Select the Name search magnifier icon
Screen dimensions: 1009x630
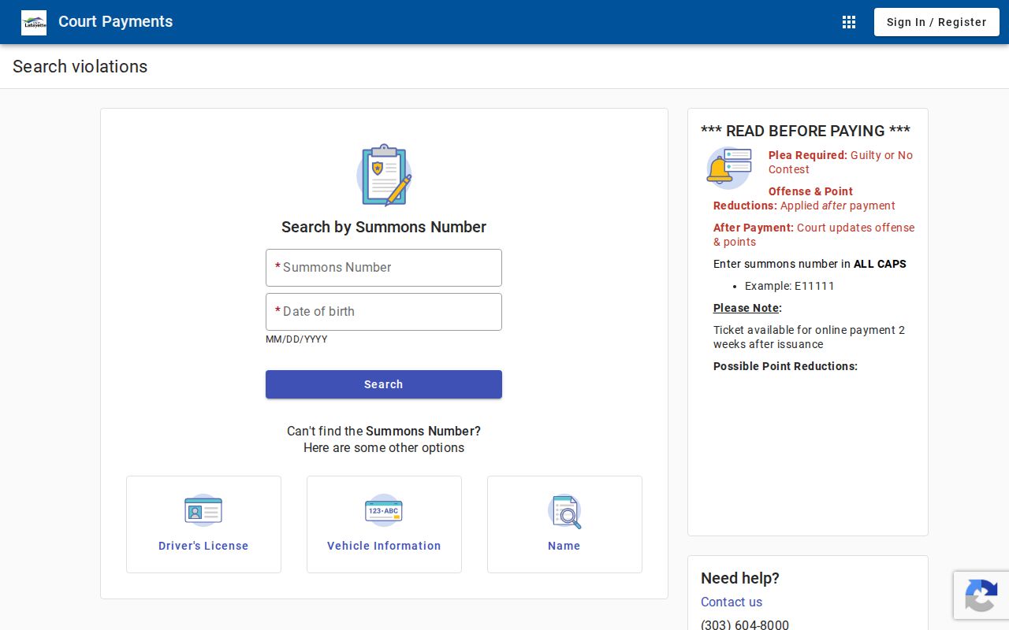[x=564, y=511]
